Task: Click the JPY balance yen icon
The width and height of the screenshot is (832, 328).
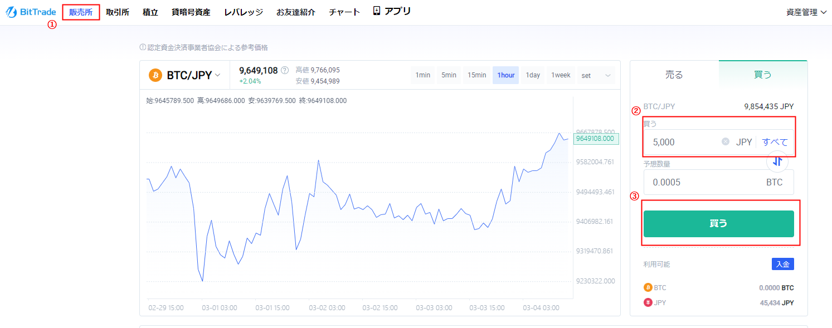Action: tap(648, 303)
